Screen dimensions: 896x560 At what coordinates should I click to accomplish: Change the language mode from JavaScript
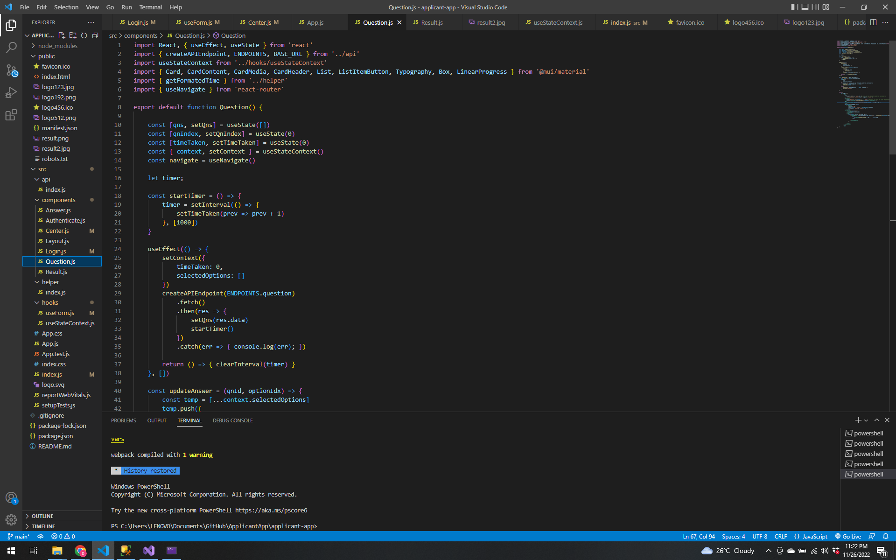click(x=813, y=536)
